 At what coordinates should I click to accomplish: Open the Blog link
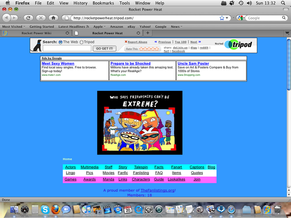[211, 167]
